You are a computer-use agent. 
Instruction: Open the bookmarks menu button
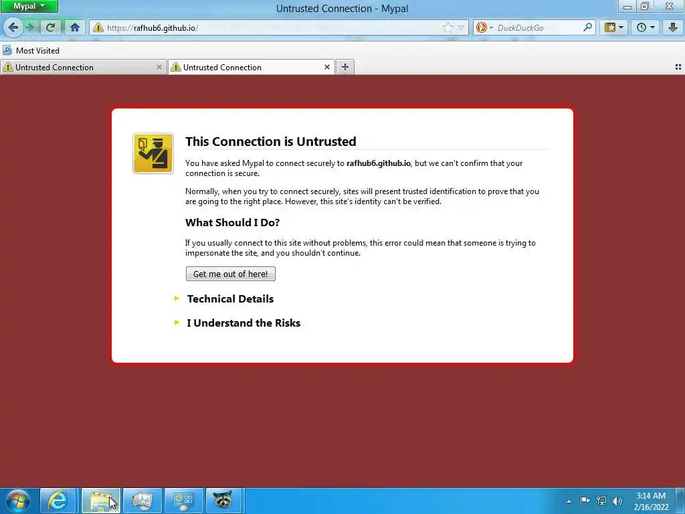pyautogui.click(x=613, y=27)
